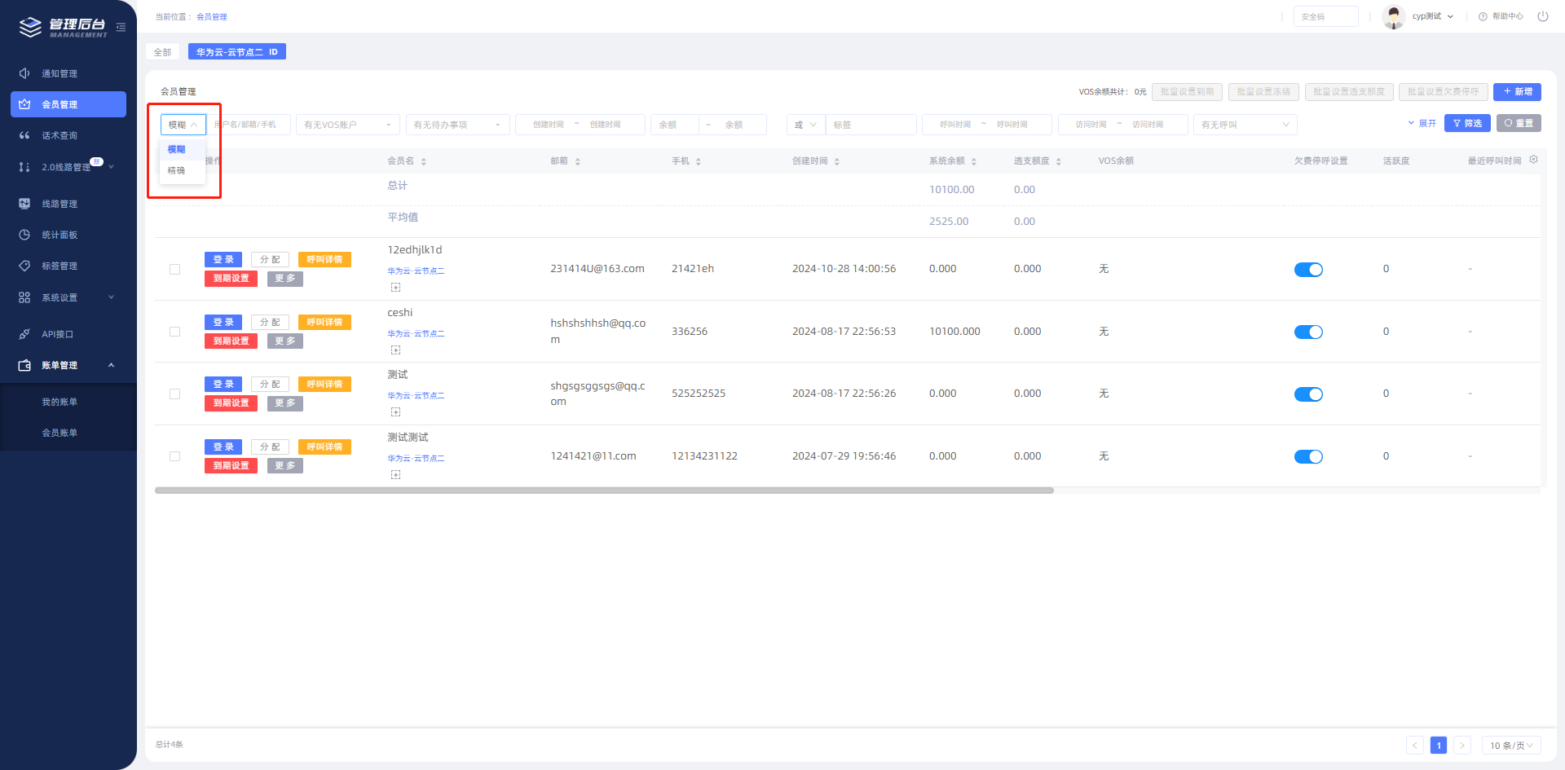This screenshot has width=1565, height=770.
Task: Go to page 1 in pagination
Action: [1439, 746]
